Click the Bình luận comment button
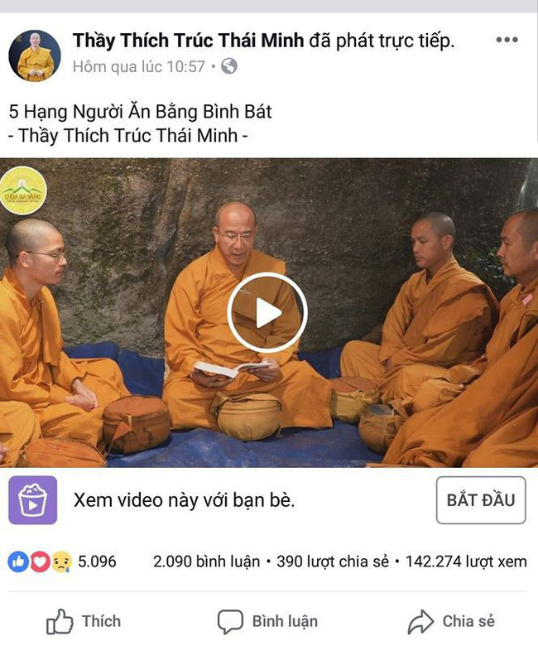Screen dimensions: 538x646 pyautogui.click(x=267, y=621)
